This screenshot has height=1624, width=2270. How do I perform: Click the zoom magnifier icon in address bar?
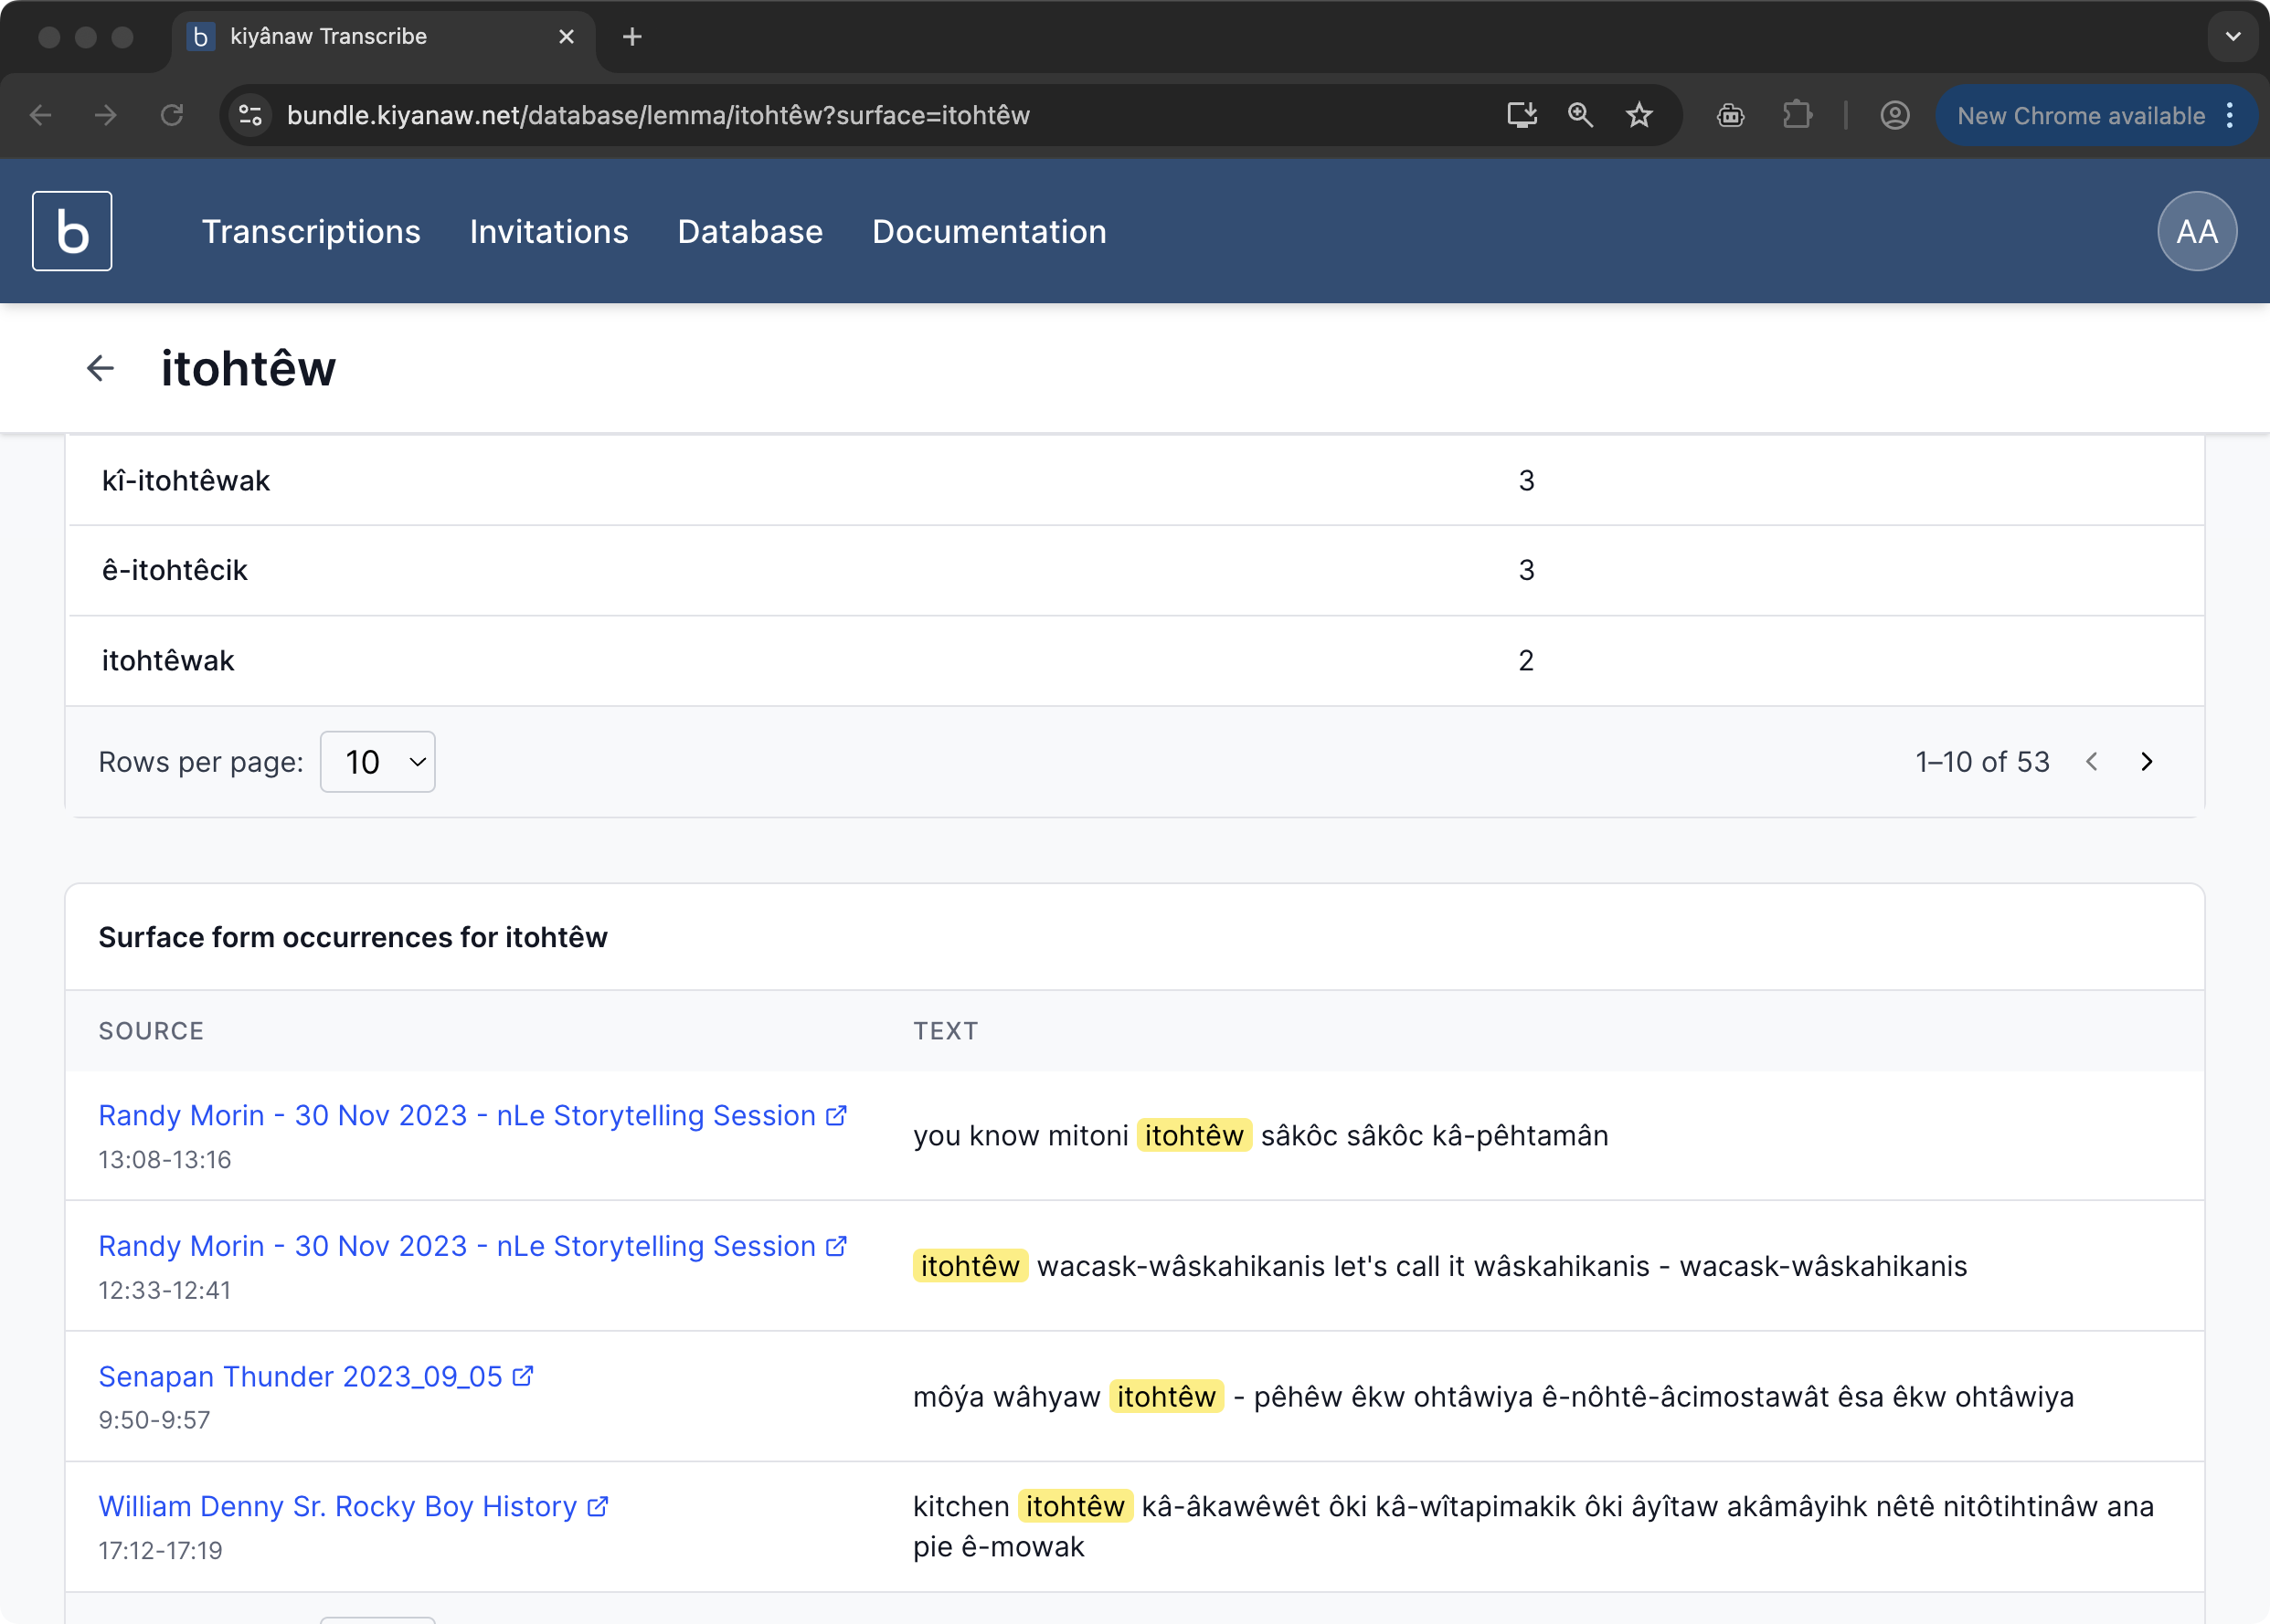[x=1580, y=116]
